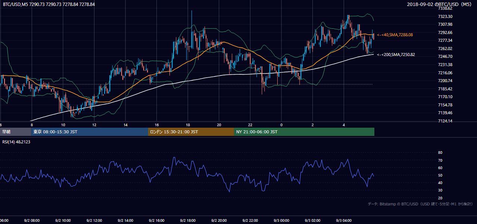477x224 pixels.
Task: Click bottom time label 9/2 10:00
Action: click(x=63, y=220)
